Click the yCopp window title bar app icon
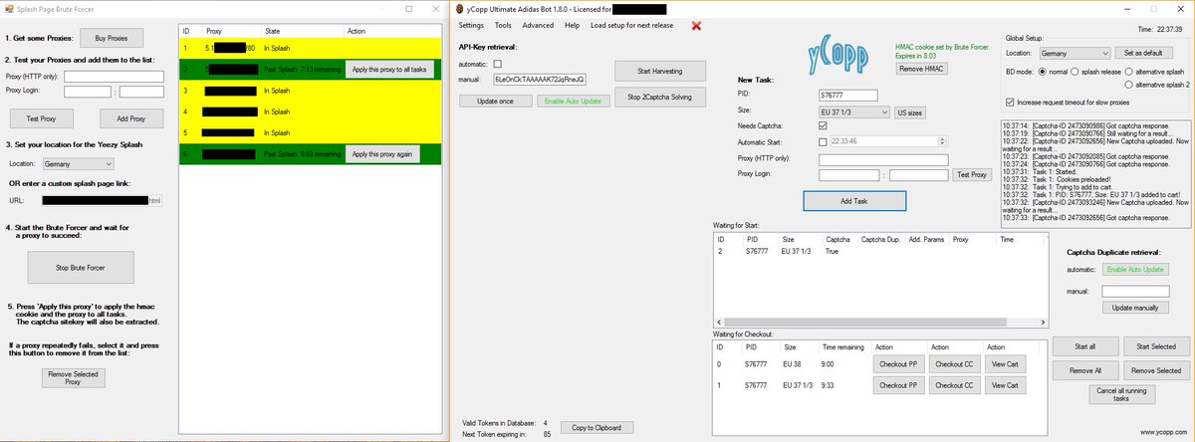The height and width of the screenshot is (442, 1195). coord(459,7)
